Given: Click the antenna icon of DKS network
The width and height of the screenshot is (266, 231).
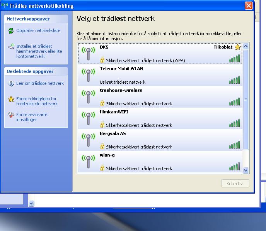Looking at the screenshot, I should pyautogui.click(x=89, y=54).
